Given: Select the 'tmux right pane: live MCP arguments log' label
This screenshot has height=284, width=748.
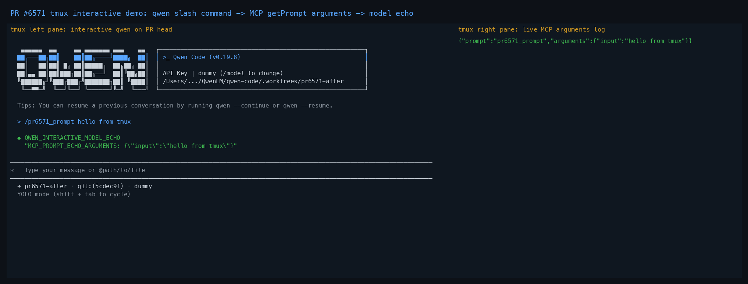Looking at the screenshot, I should tap(531, 30).
